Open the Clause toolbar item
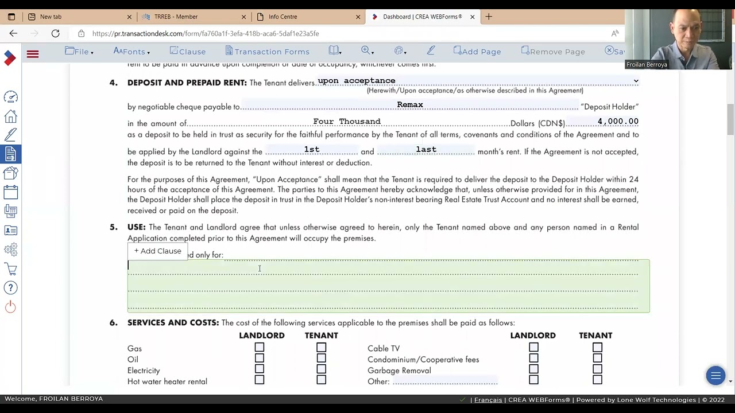The image size is (735, 413). coord(188,52)
